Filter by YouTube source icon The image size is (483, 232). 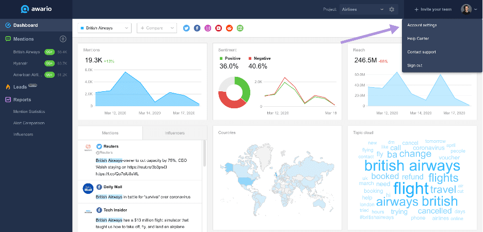pos(218,28)
